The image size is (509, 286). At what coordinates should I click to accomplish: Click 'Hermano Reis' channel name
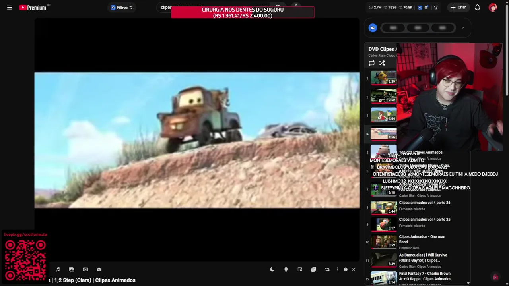[x=409, y=248]
